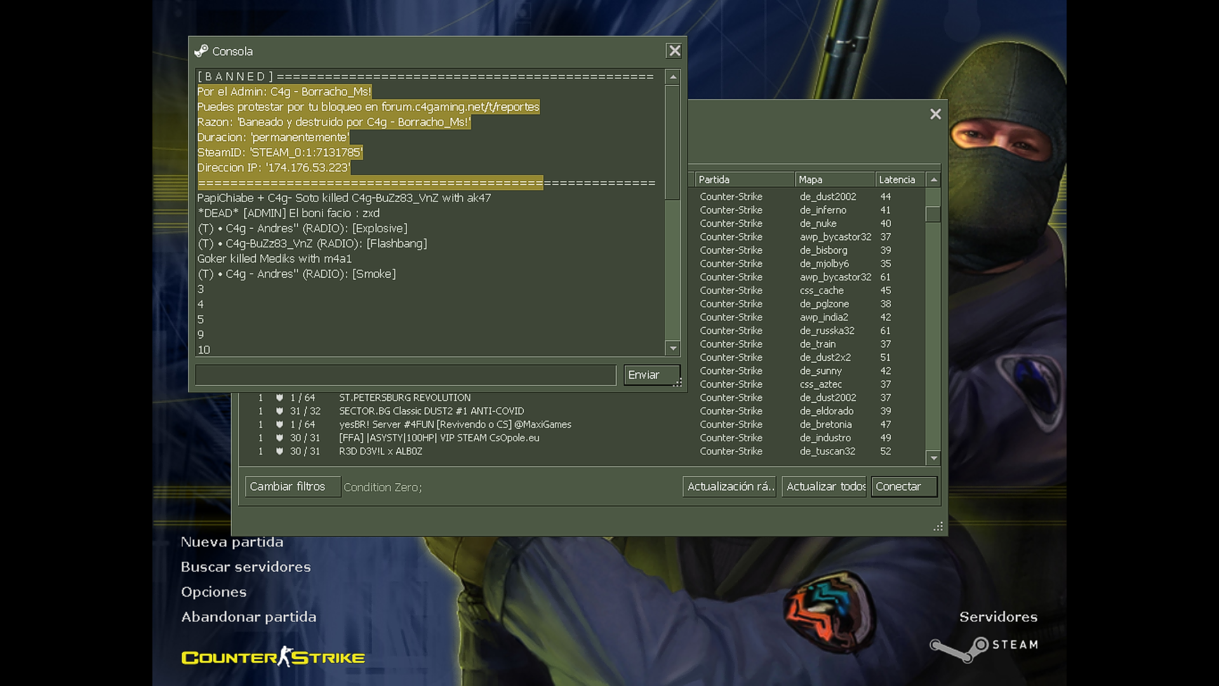Click the Conectar button

[x=904, y=487]
